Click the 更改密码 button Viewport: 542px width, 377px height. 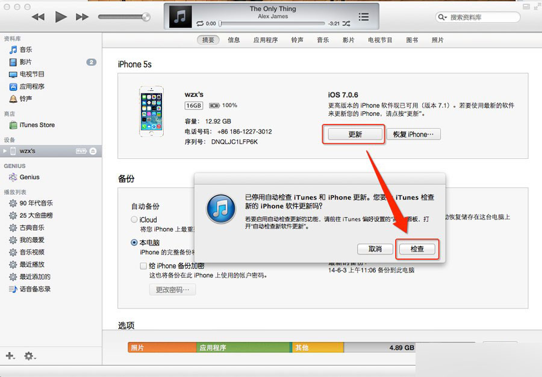click(x=172, y=290)
